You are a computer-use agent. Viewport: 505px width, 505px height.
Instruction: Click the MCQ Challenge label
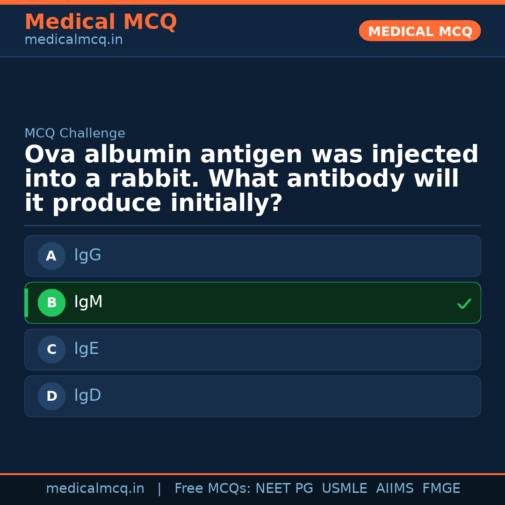[75, 133]
